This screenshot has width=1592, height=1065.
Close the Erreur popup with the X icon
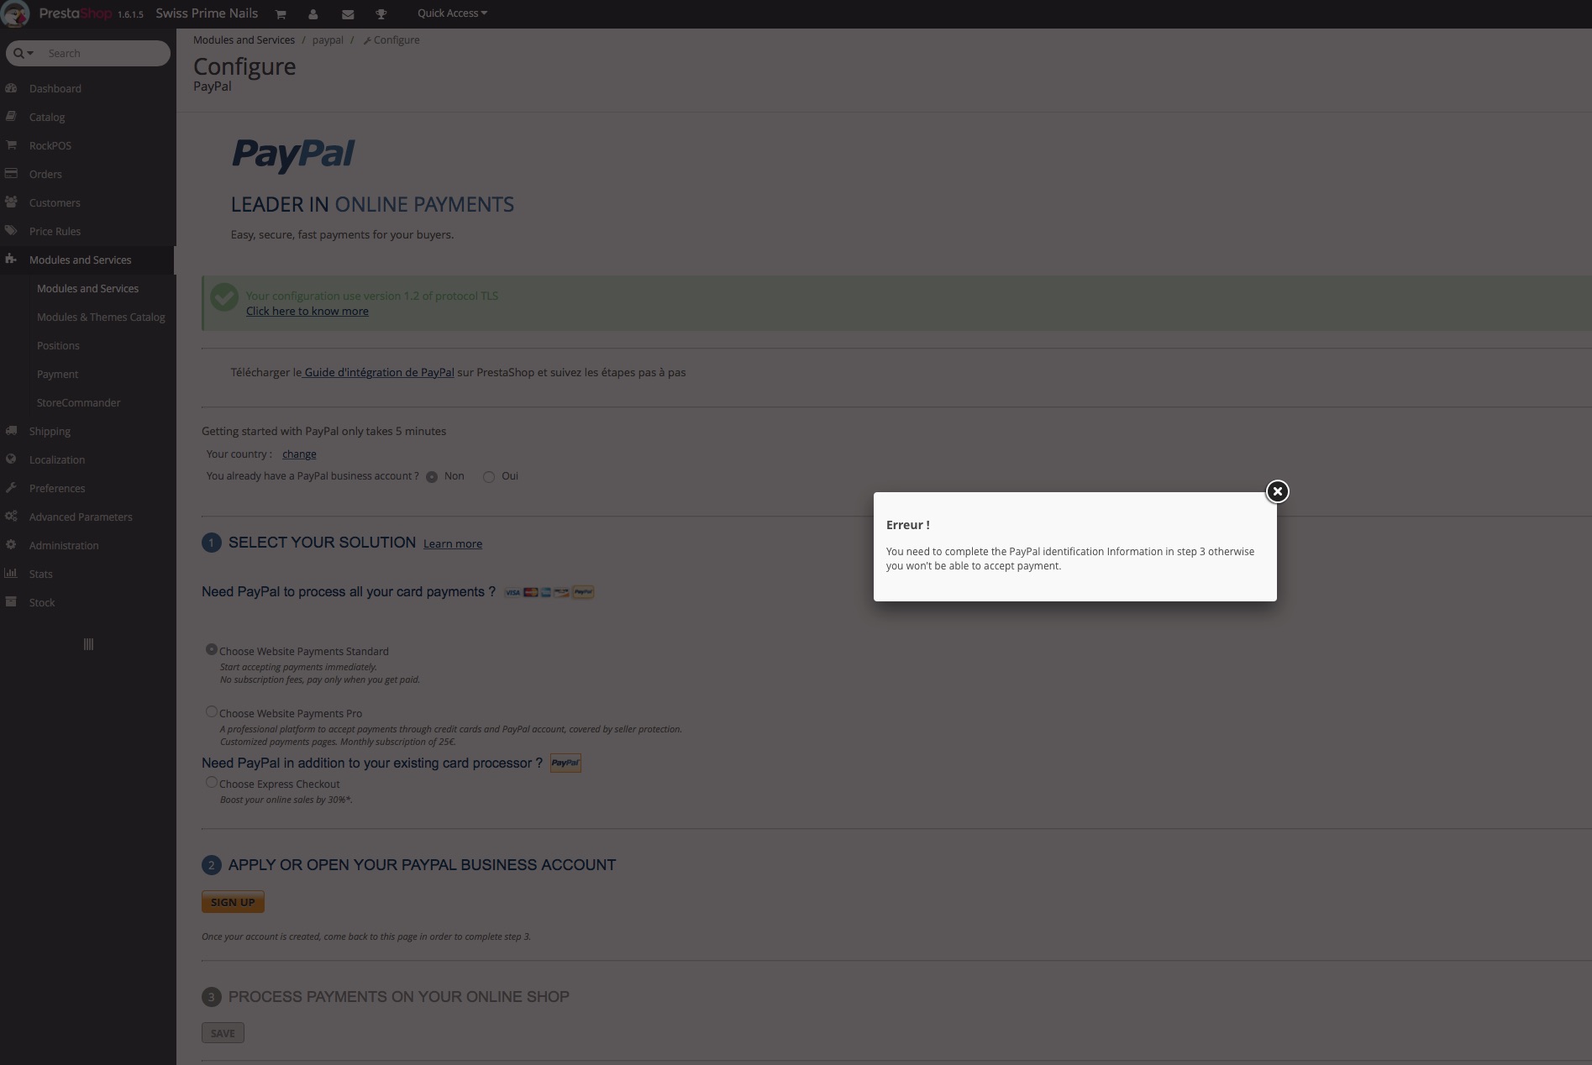pyautogui.click(x=1277, y=491)
